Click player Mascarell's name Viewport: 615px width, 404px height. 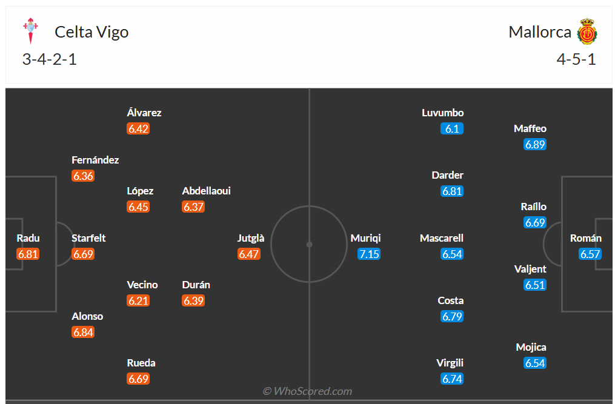[x=442, y=238]
